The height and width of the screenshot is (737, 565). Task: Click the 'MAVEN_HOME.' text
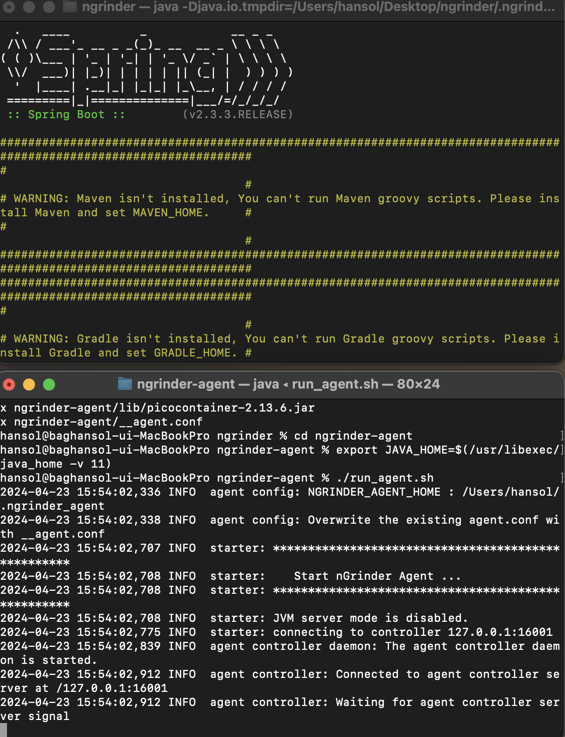170,213
